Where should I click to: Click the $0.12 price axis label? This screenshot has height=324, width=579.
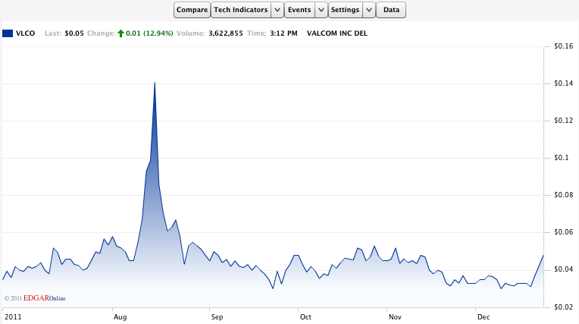click(x=564, y=121)
